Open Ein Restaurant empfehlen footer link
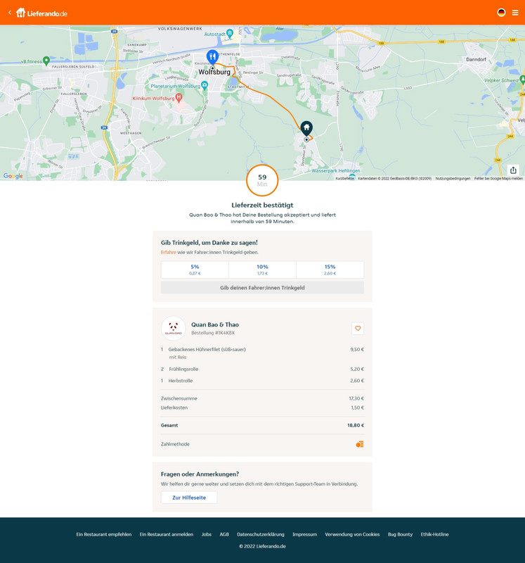The image size is (525, 563). click(103, 534)
